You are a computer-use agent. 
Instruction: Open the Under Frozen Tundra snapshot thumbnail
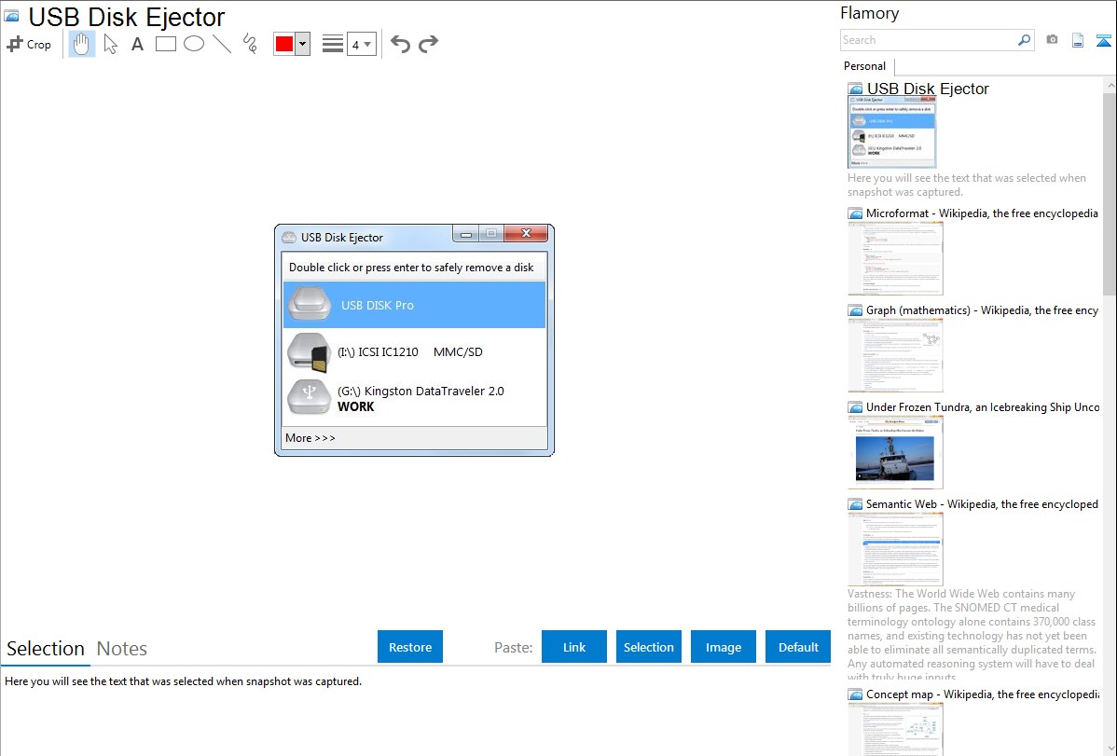click(x=895, y=452)
